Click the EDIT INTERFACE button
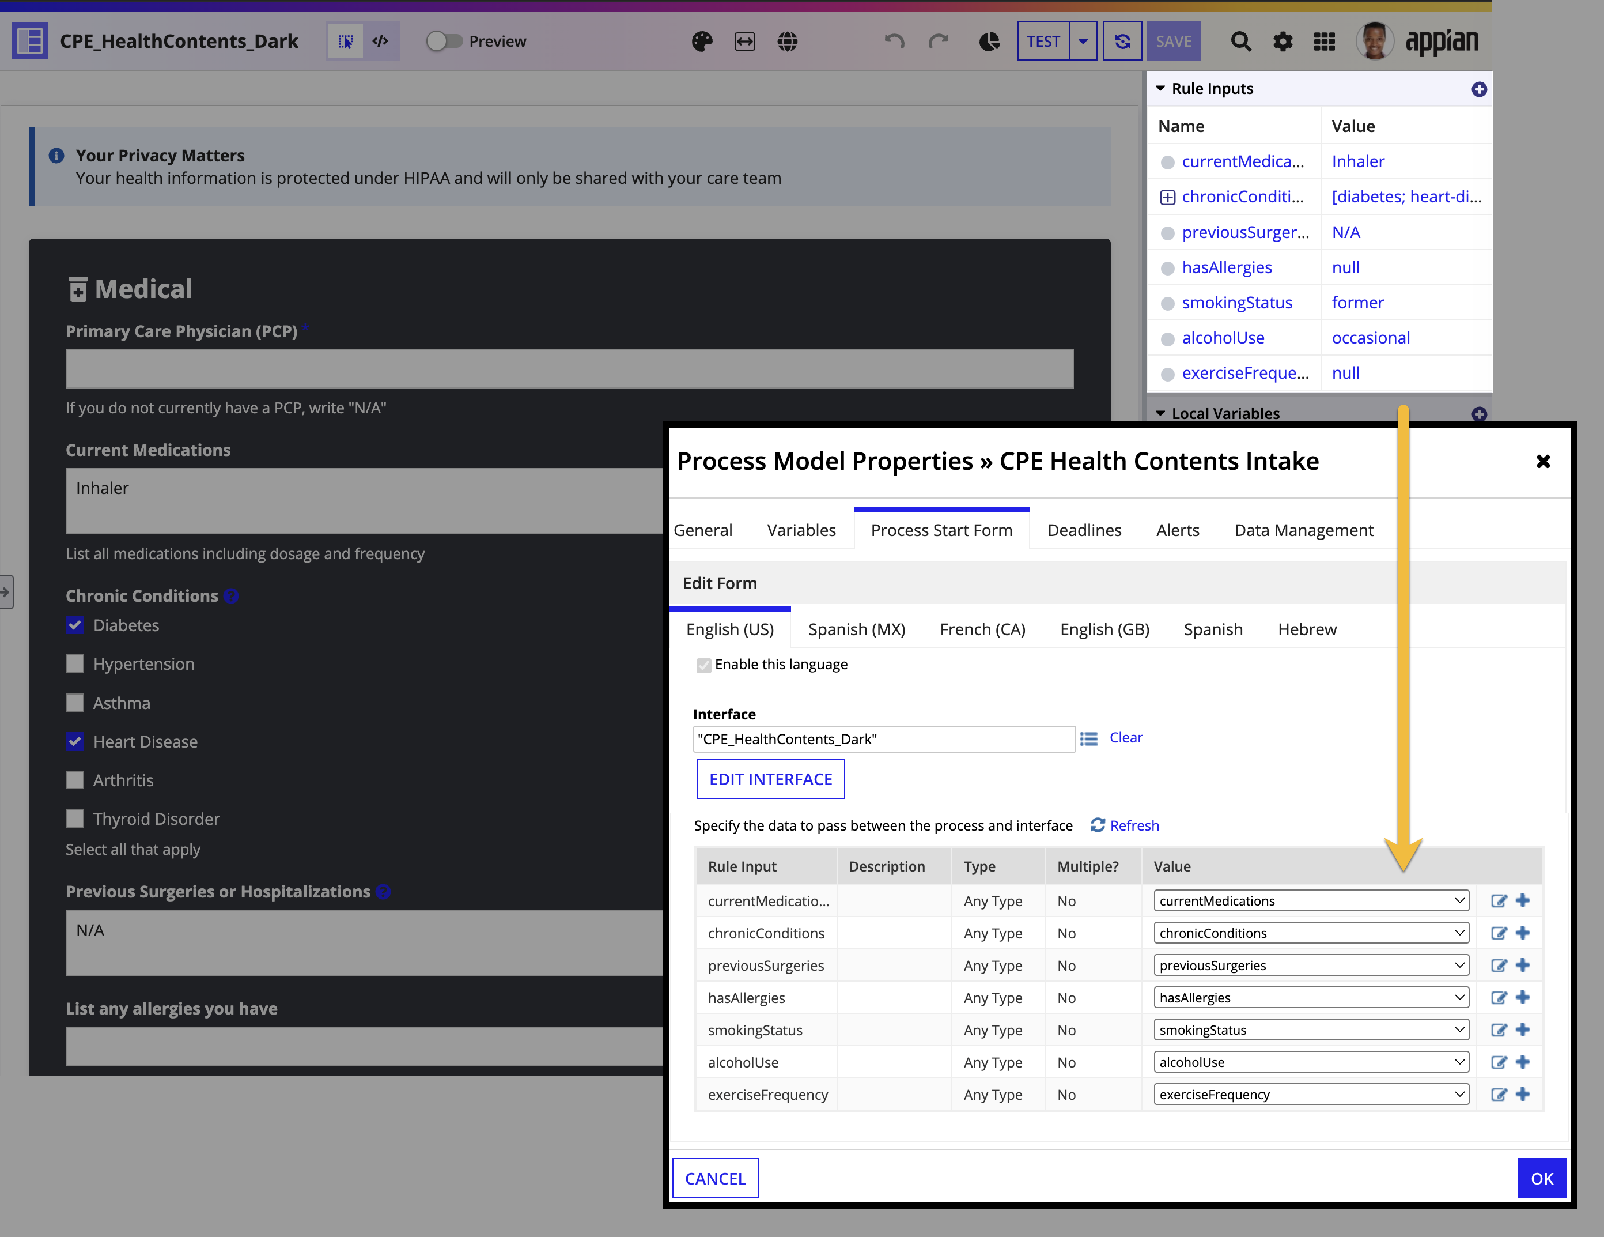The width and height of the screenshot is (1604, 1237). pyautogui.click(x=770, y=779)
